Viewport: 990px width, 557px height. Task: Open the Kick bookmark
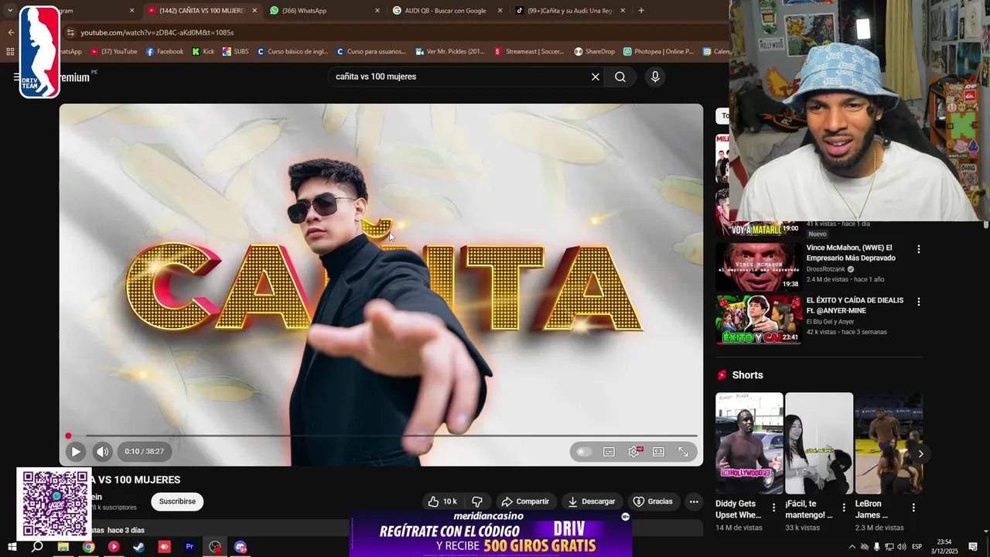pos(203,52)
